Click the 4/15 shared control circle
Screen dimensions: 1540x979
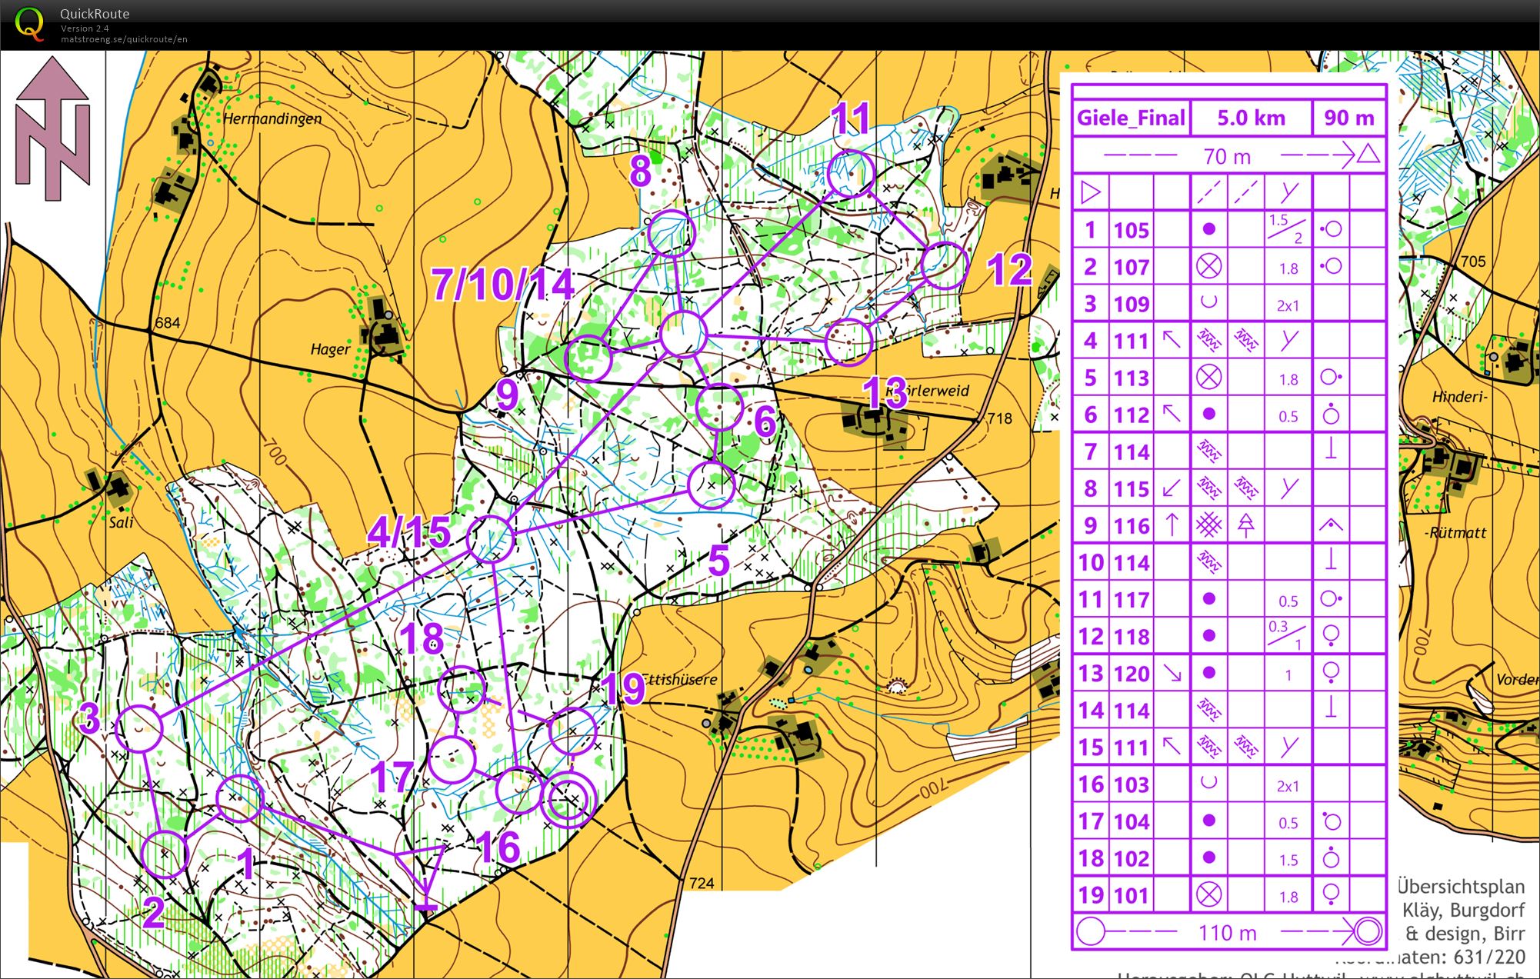coord(490,539)
